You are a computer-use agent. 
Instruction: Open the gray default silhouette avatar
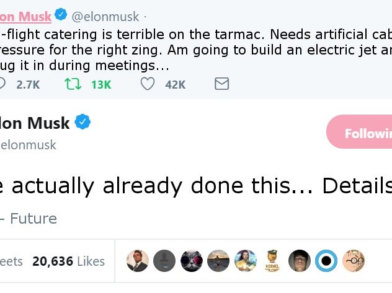click(x=164, y=261)
